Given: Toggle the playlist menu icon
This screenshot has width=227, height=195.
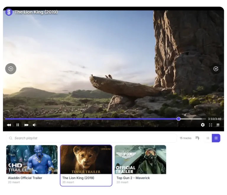Looking at the screenshot, I should pos(218,125).
